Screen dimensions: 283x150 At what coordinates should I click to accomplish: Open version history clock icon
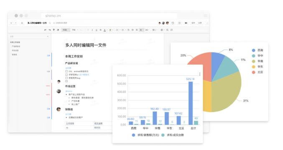[173, 23]
